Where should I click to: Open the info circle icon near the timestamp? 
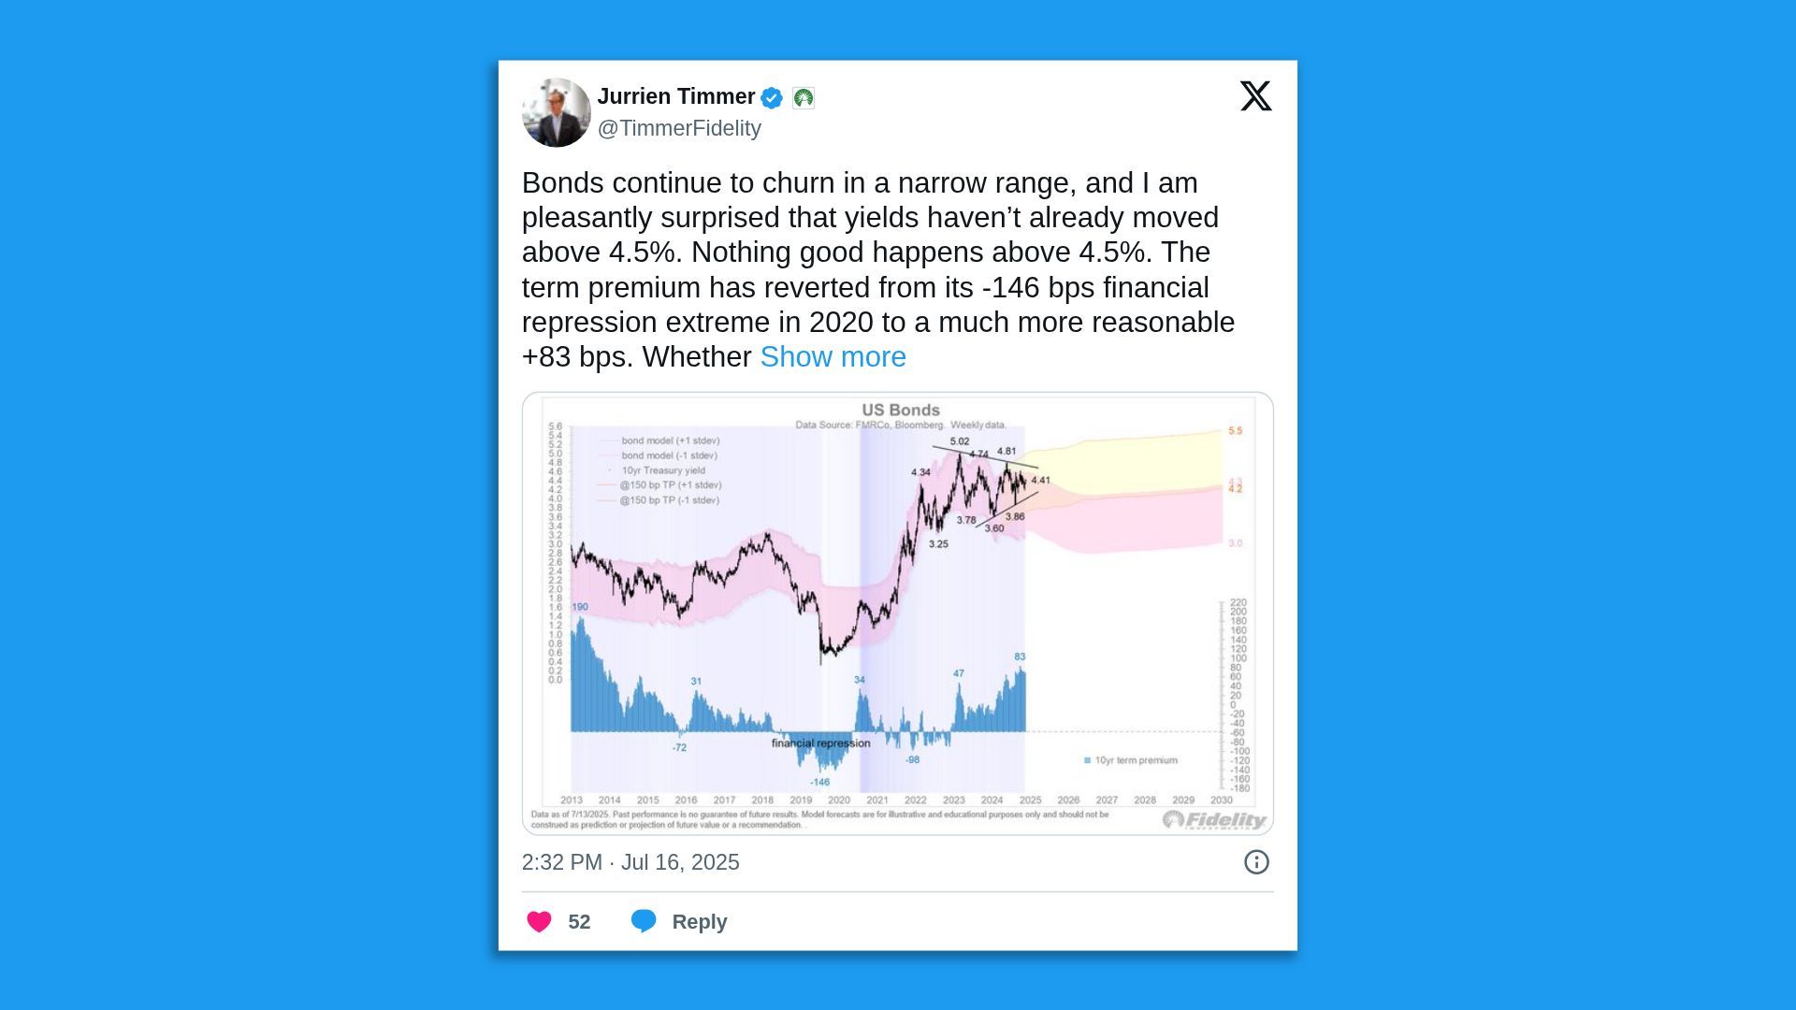[x=1257, y=862]
